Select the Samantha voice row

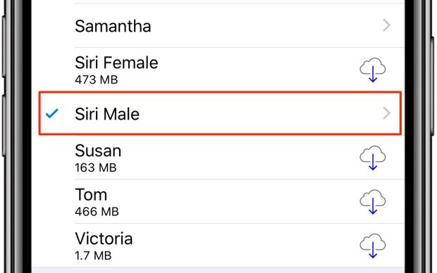click(218, 25)
